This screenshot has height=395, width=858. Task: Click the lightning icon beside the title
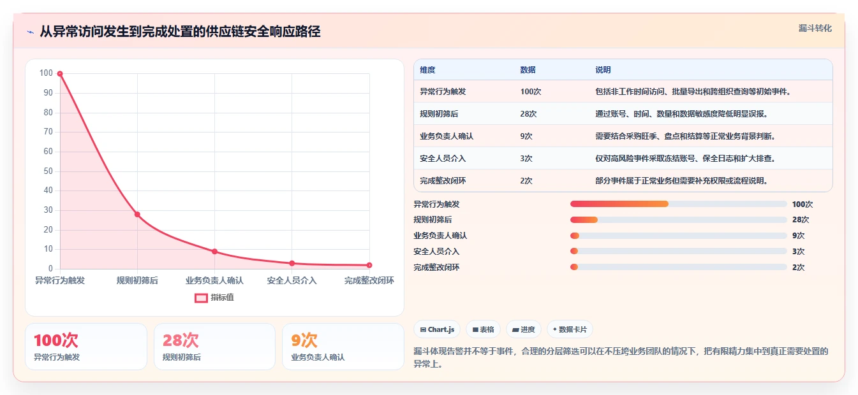point(30,32)
